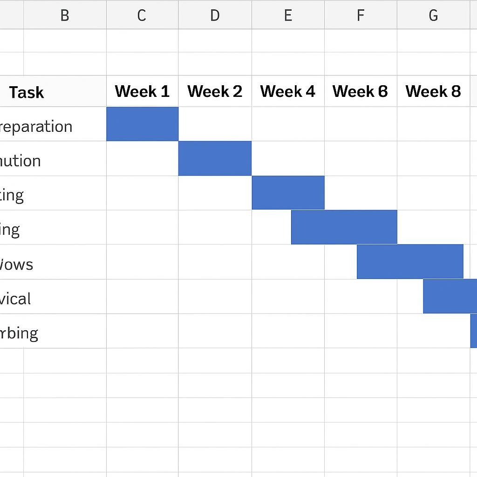Select the blue Gantt bar under Week 2
The height and width of the screenshot is (477, 477).
[x=215, y=158]
